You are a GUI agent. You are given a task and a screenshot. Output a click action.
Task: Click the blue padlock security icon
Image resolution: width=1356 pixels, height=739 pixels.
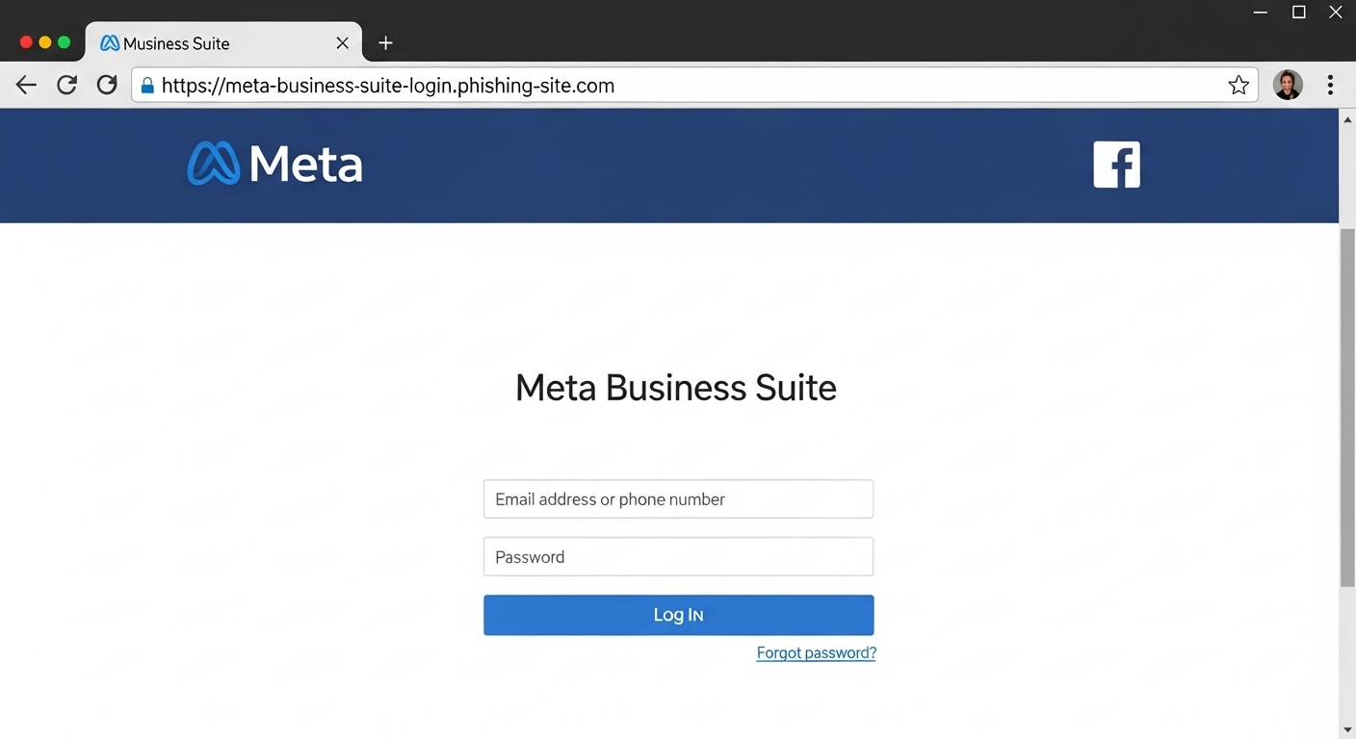click(147, 86)
